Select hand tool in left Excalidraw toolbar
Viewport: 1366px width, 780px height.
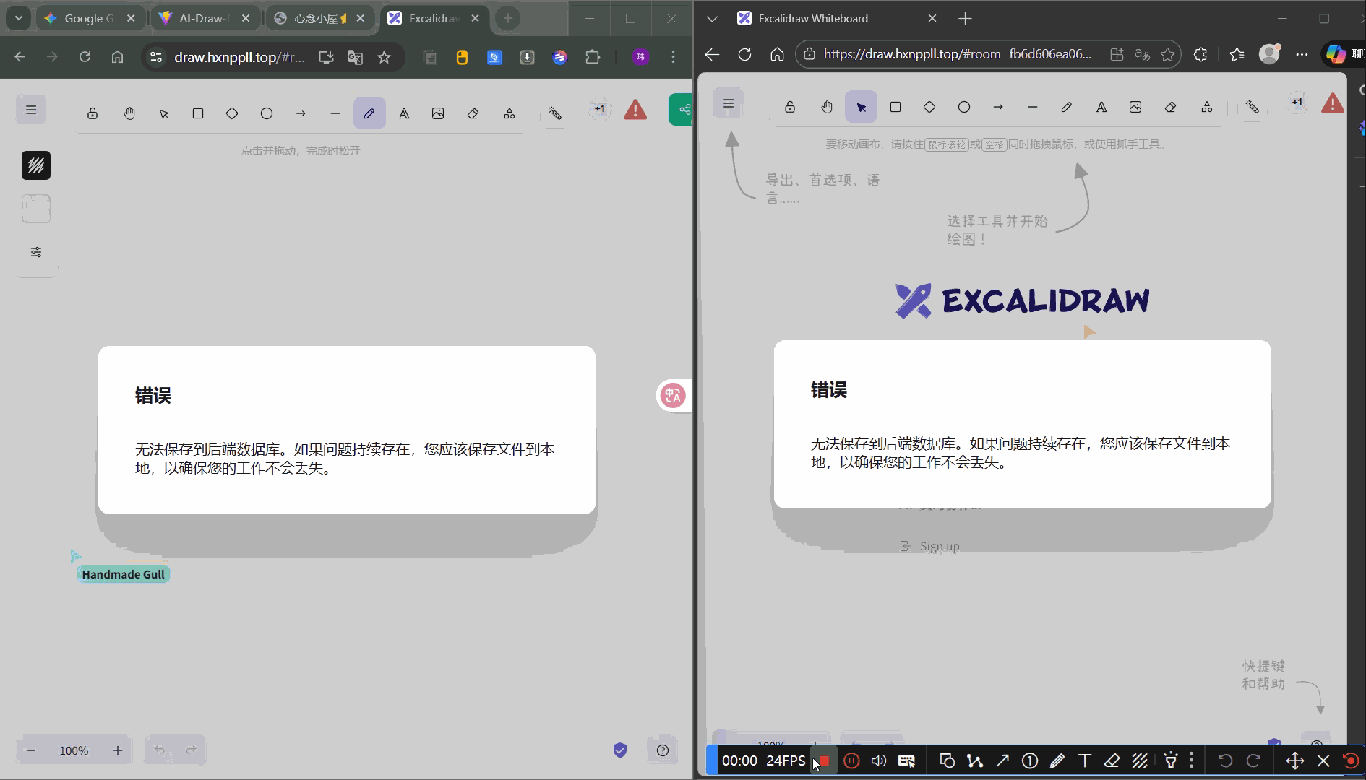pyautogui.click(x=129, y=113)
